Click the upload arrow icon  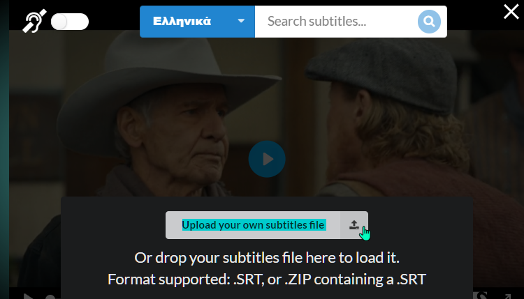coord(354,225)
